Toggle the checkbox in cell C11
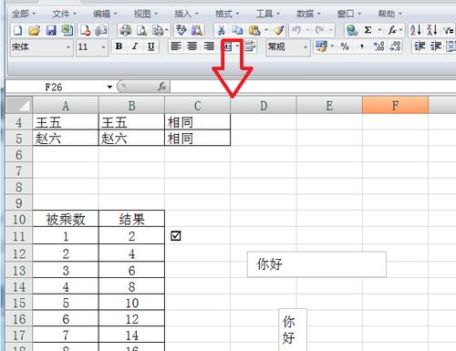This screenshot has height=351, width=456. (176, 236)
